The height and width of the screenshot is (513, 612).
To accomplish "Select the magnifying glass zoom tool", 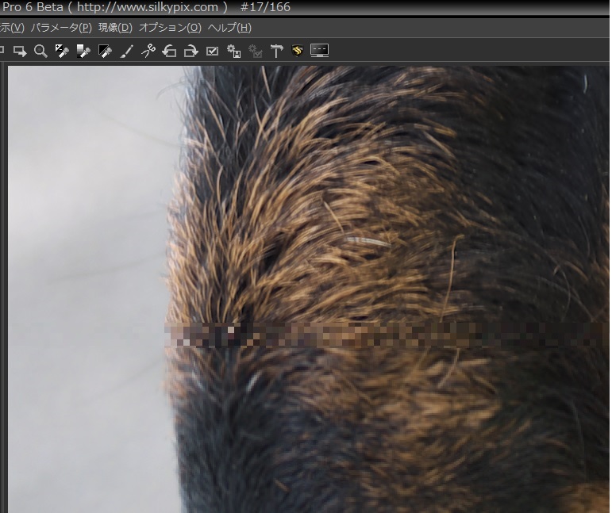I will coord(40,51).
